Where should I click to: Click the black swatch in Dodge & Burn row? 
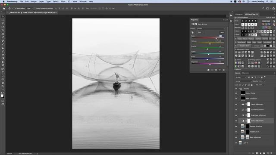pyautogui.click(x=268, y=46)
